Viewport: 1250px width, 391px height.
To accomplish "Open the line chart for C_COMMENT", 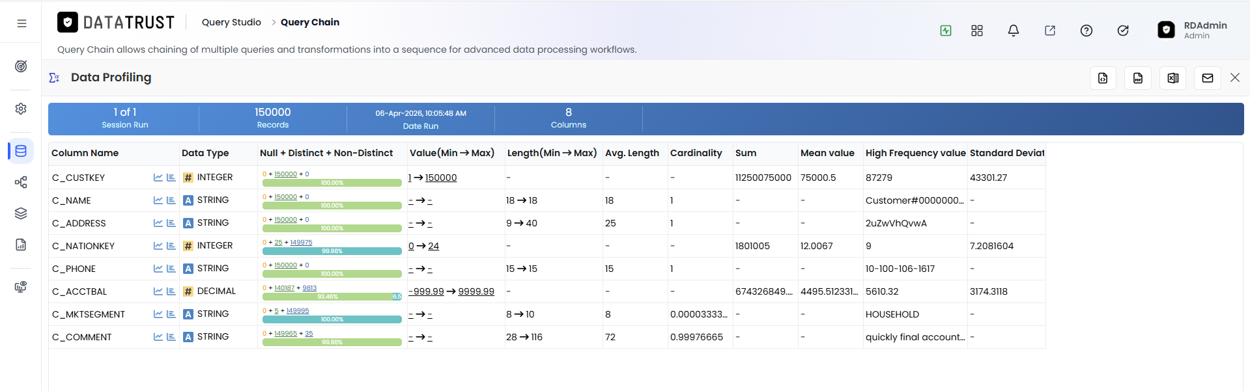I will [x=158, y=337].
